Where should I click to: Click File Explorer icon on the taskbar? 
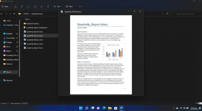click(110, 108)
